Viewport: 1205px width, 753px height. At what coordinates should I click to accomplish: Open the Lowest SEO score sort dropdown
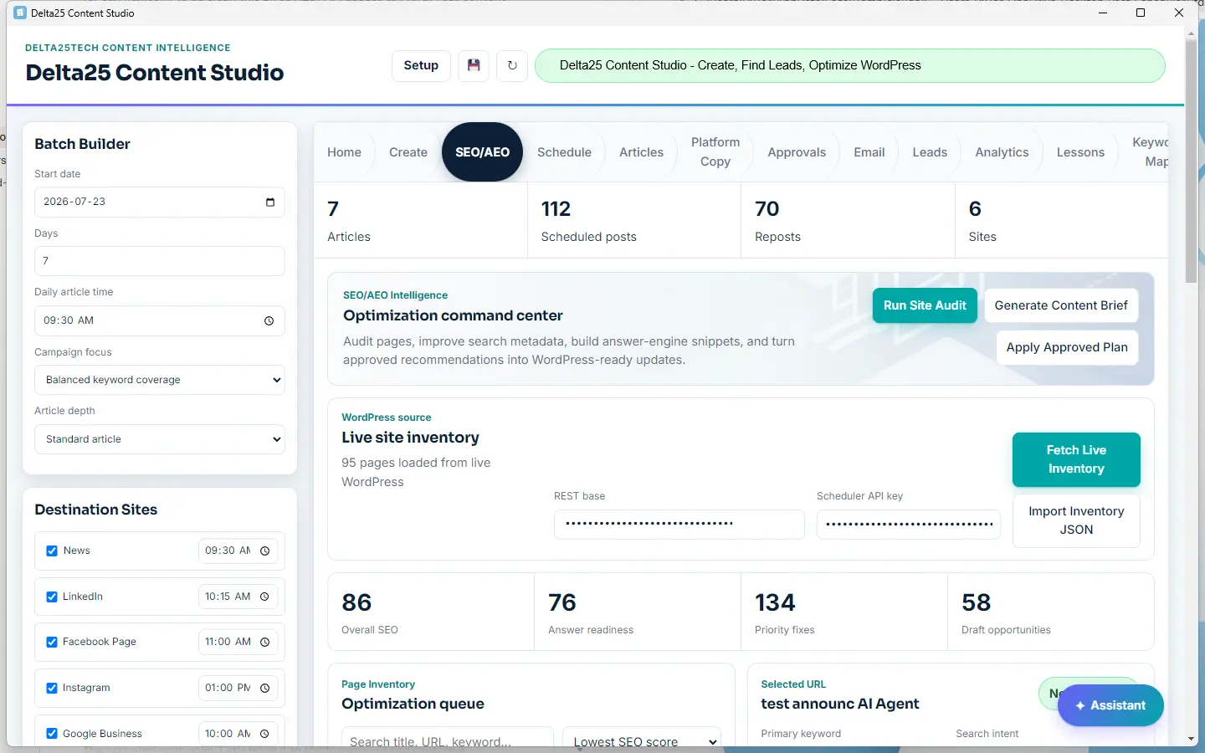pyautogui.click(x=642, y=740)
